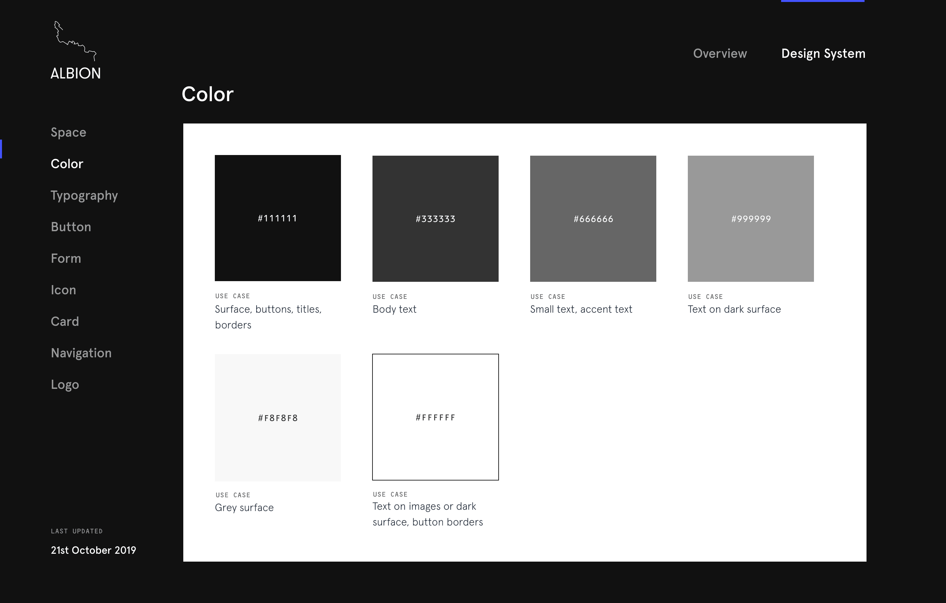Open the Form section link
Screen dimensions: 946x603
coord(66,258)
